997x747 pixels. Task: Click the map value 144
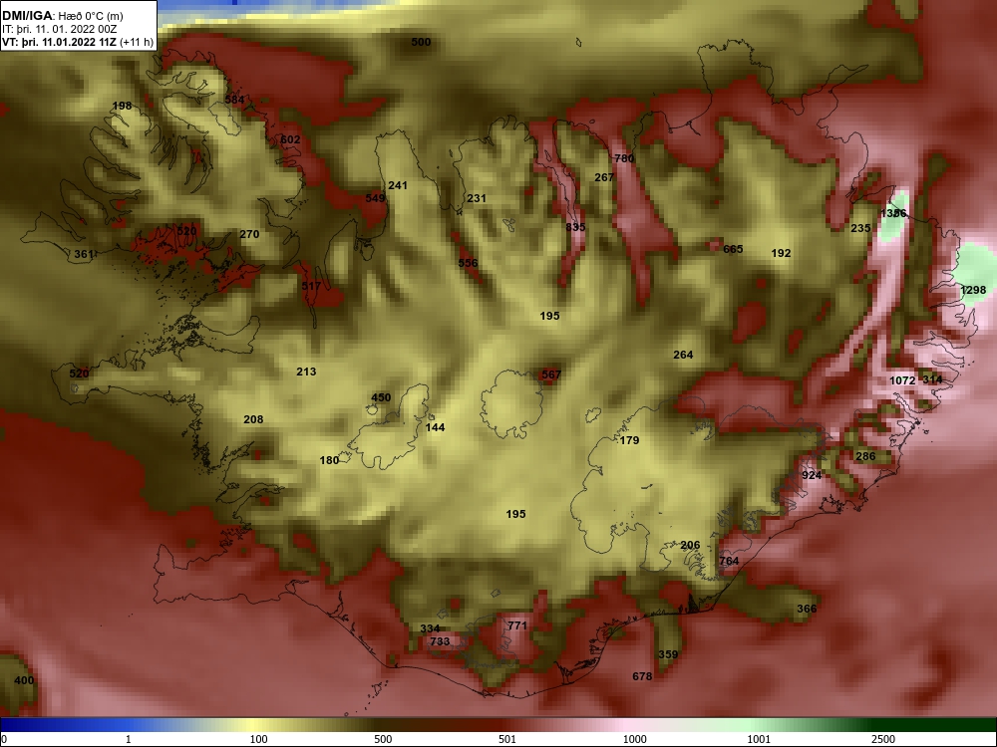coord(435,427)
